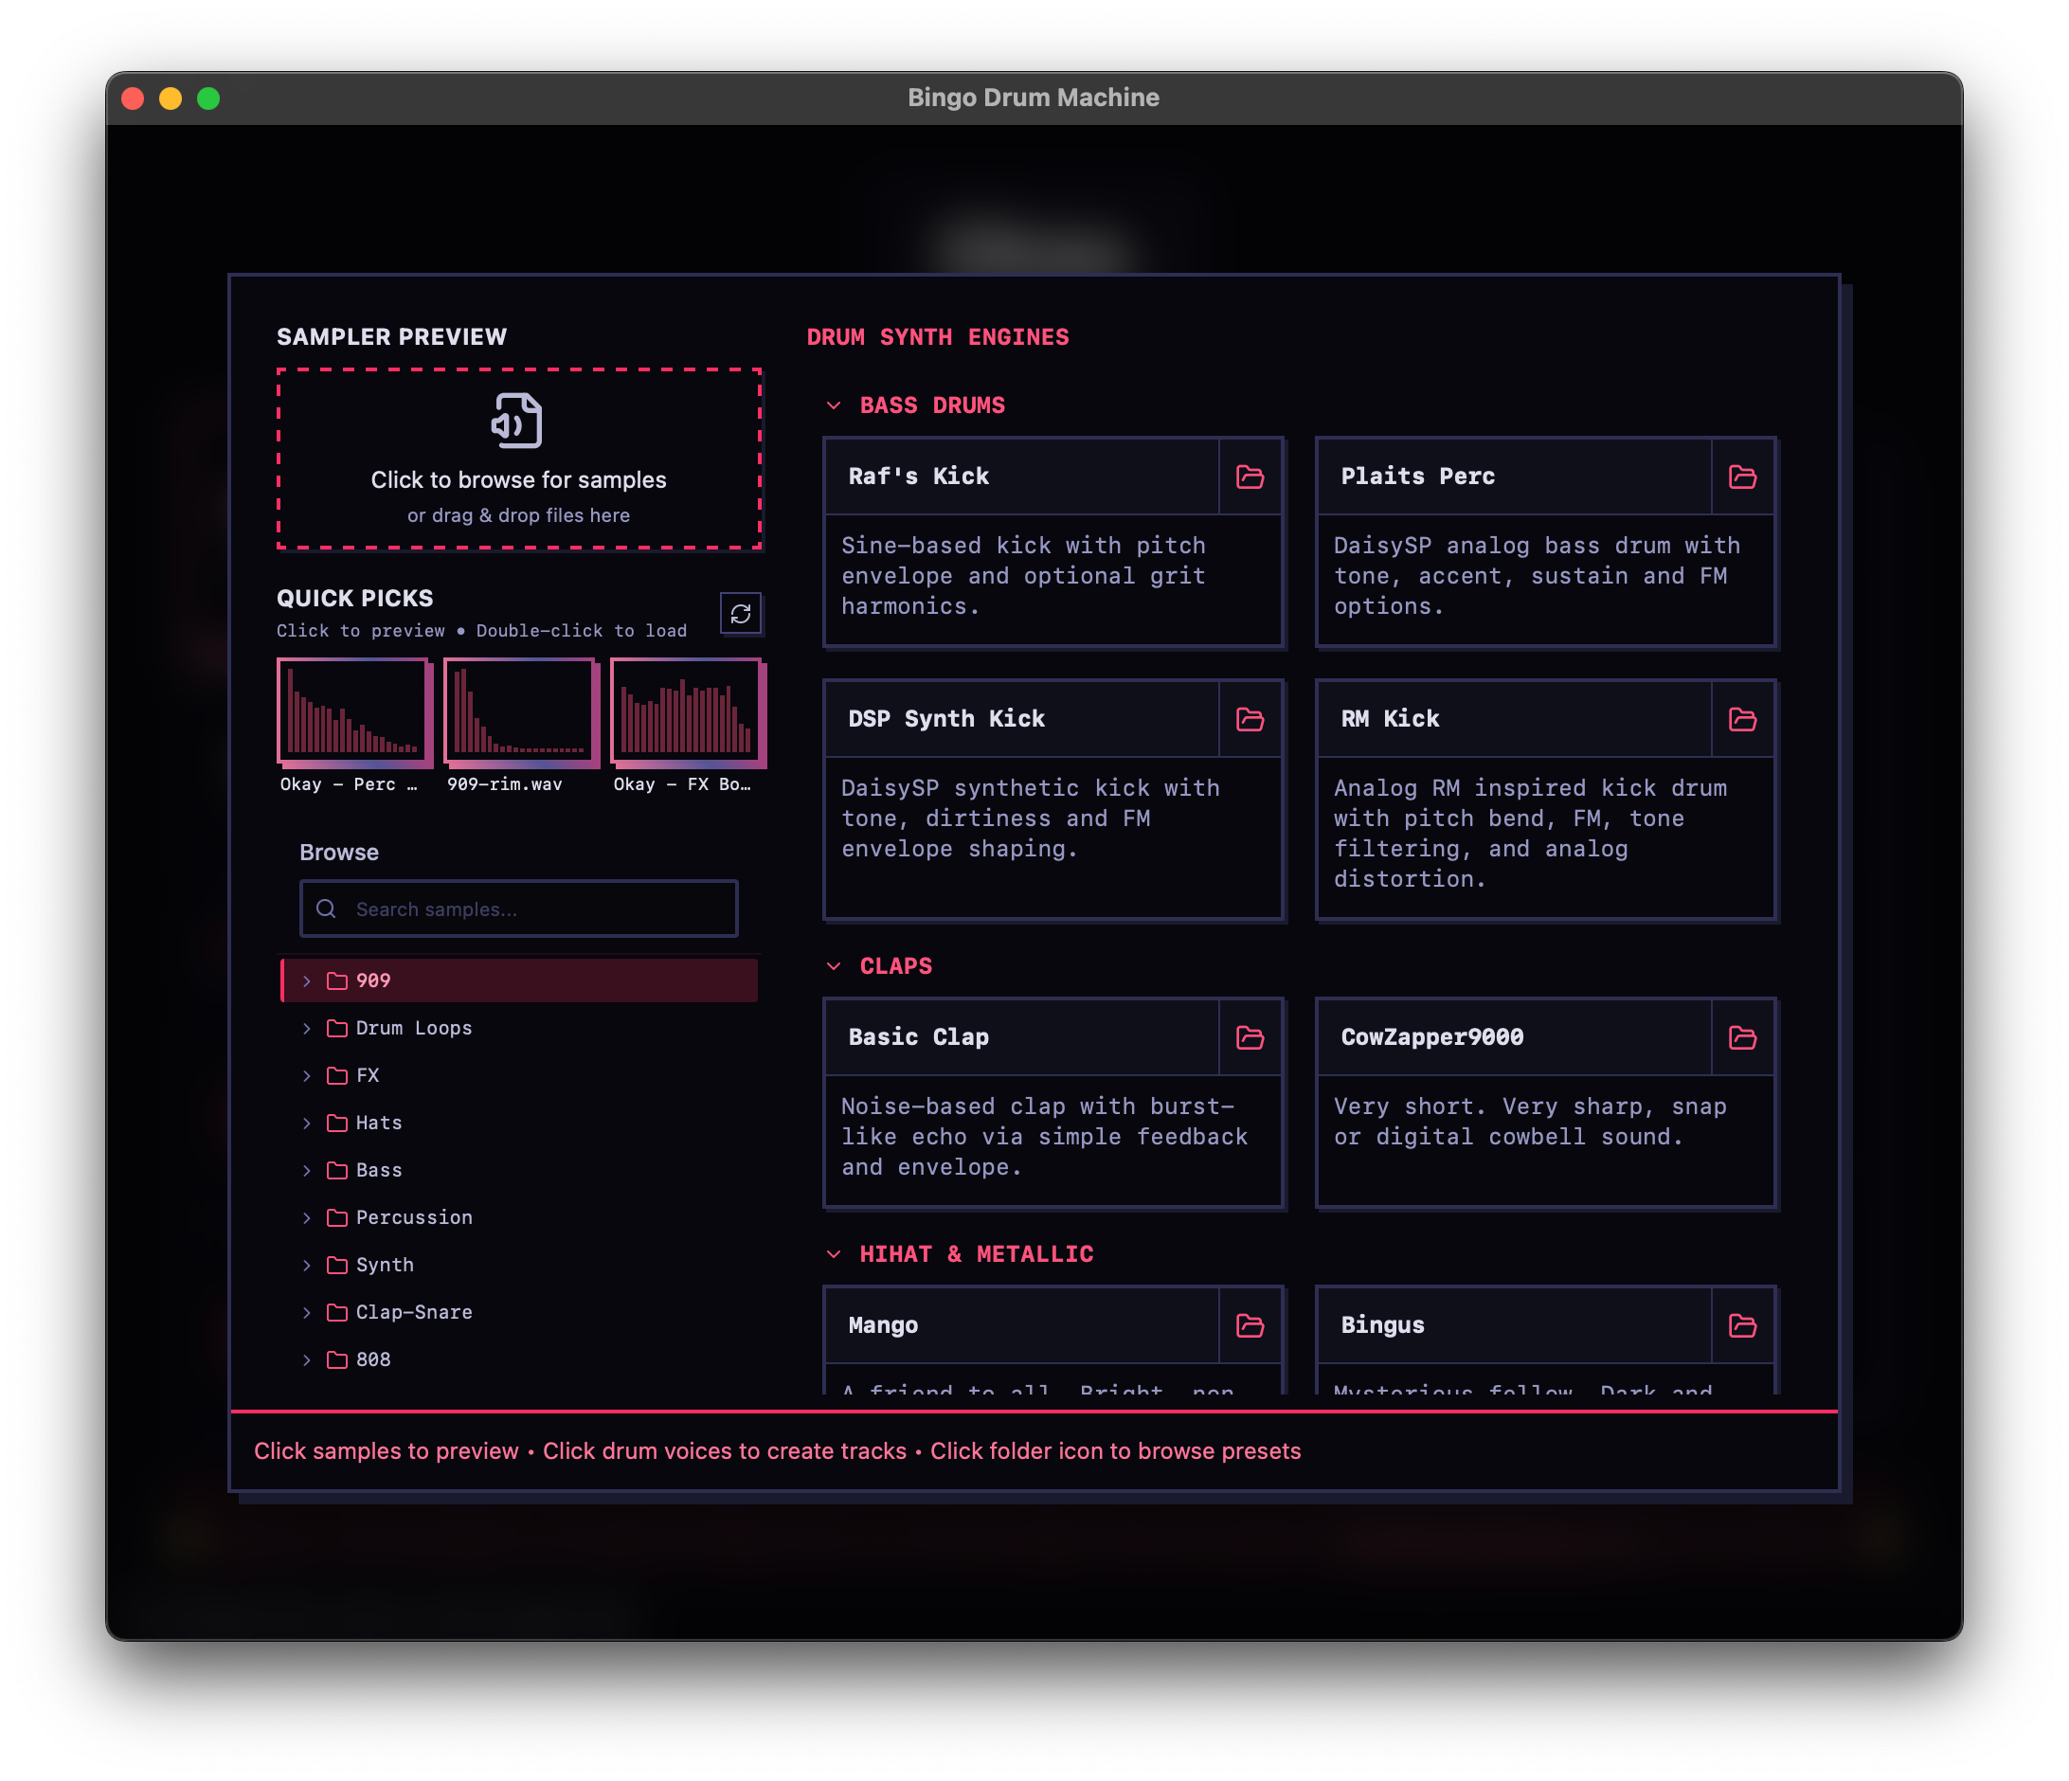The image size is (2069, 1781).
Task: Open Basic Clap preset folder icon
Action: point(1250,1038)
